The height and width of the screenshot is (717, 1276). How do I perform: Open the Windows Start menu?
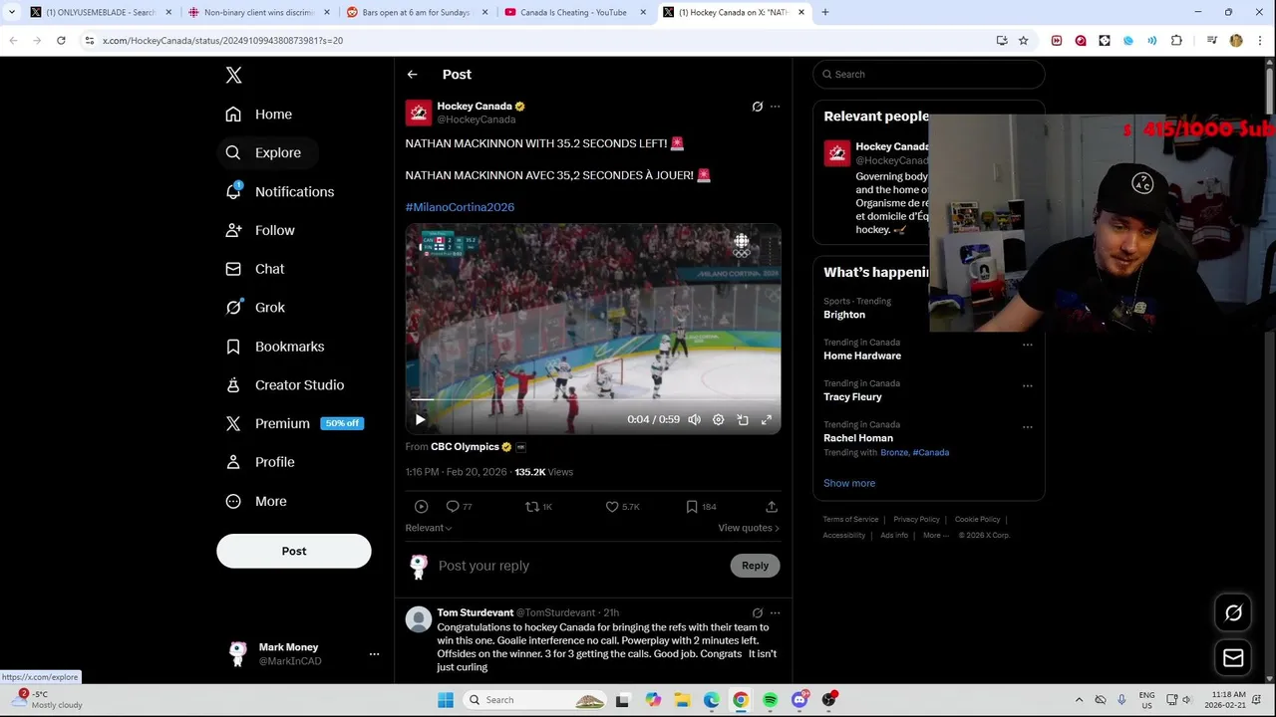click(446, 700)
